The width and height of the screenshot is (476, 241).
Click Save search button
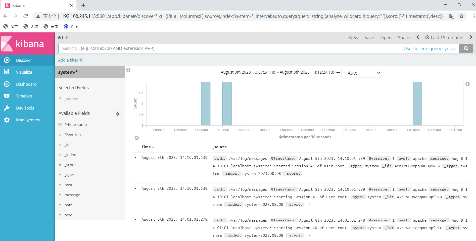tap(369, 37)
